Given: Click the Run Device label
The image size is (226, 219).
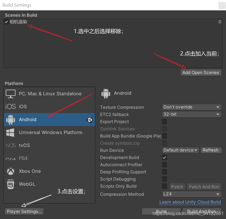Looking at the screenshot, I should (x=112, y=150).
